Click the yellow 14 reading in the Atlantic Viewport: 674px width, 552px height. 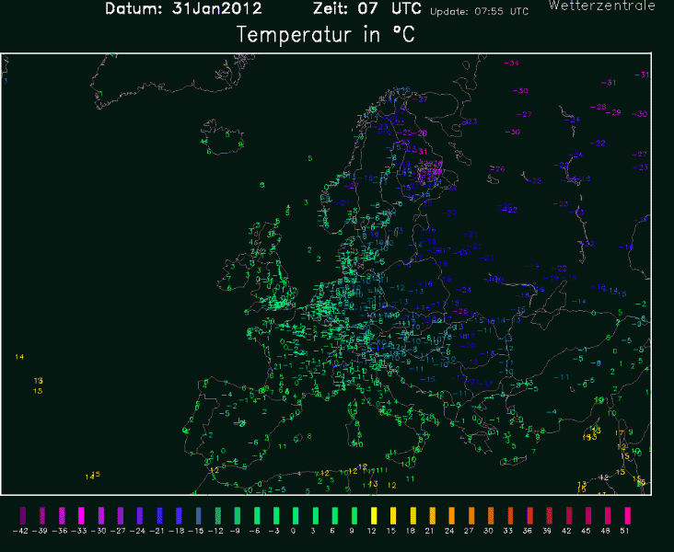(x=20, y=356)
